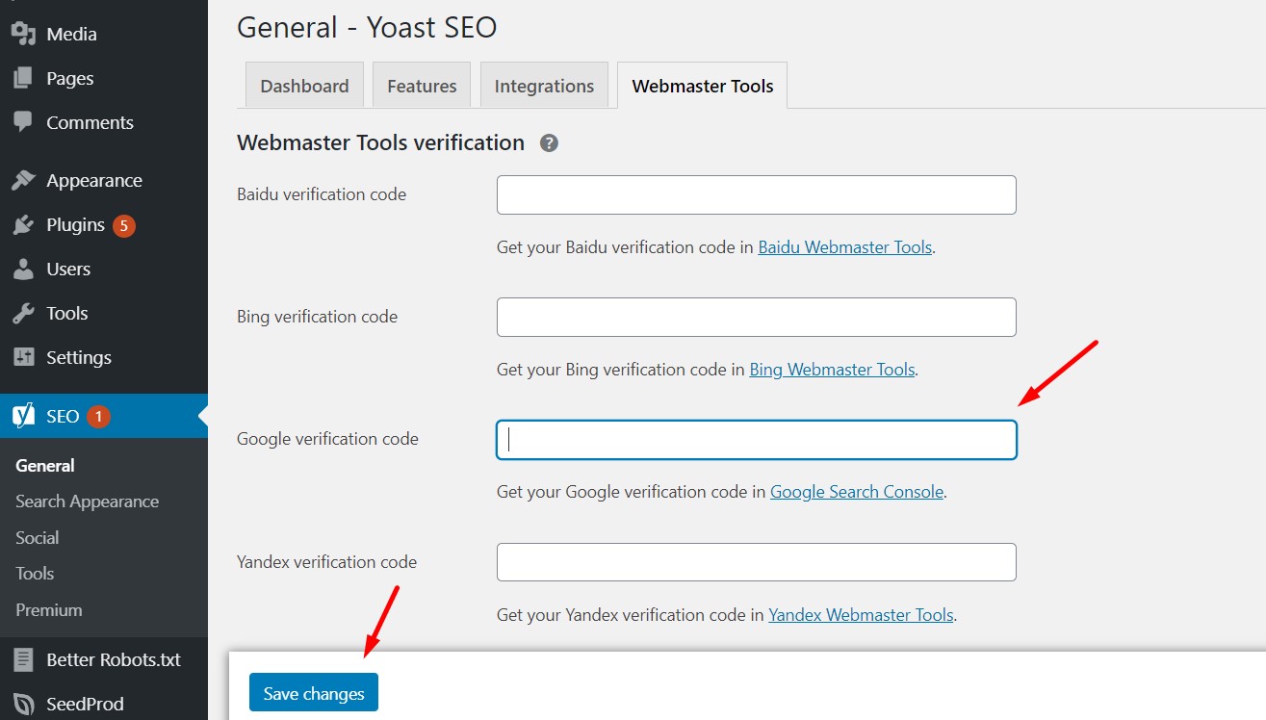1266x720 pixels.
Task: Open Search Appearance submenu item
Action: (87, 501)
